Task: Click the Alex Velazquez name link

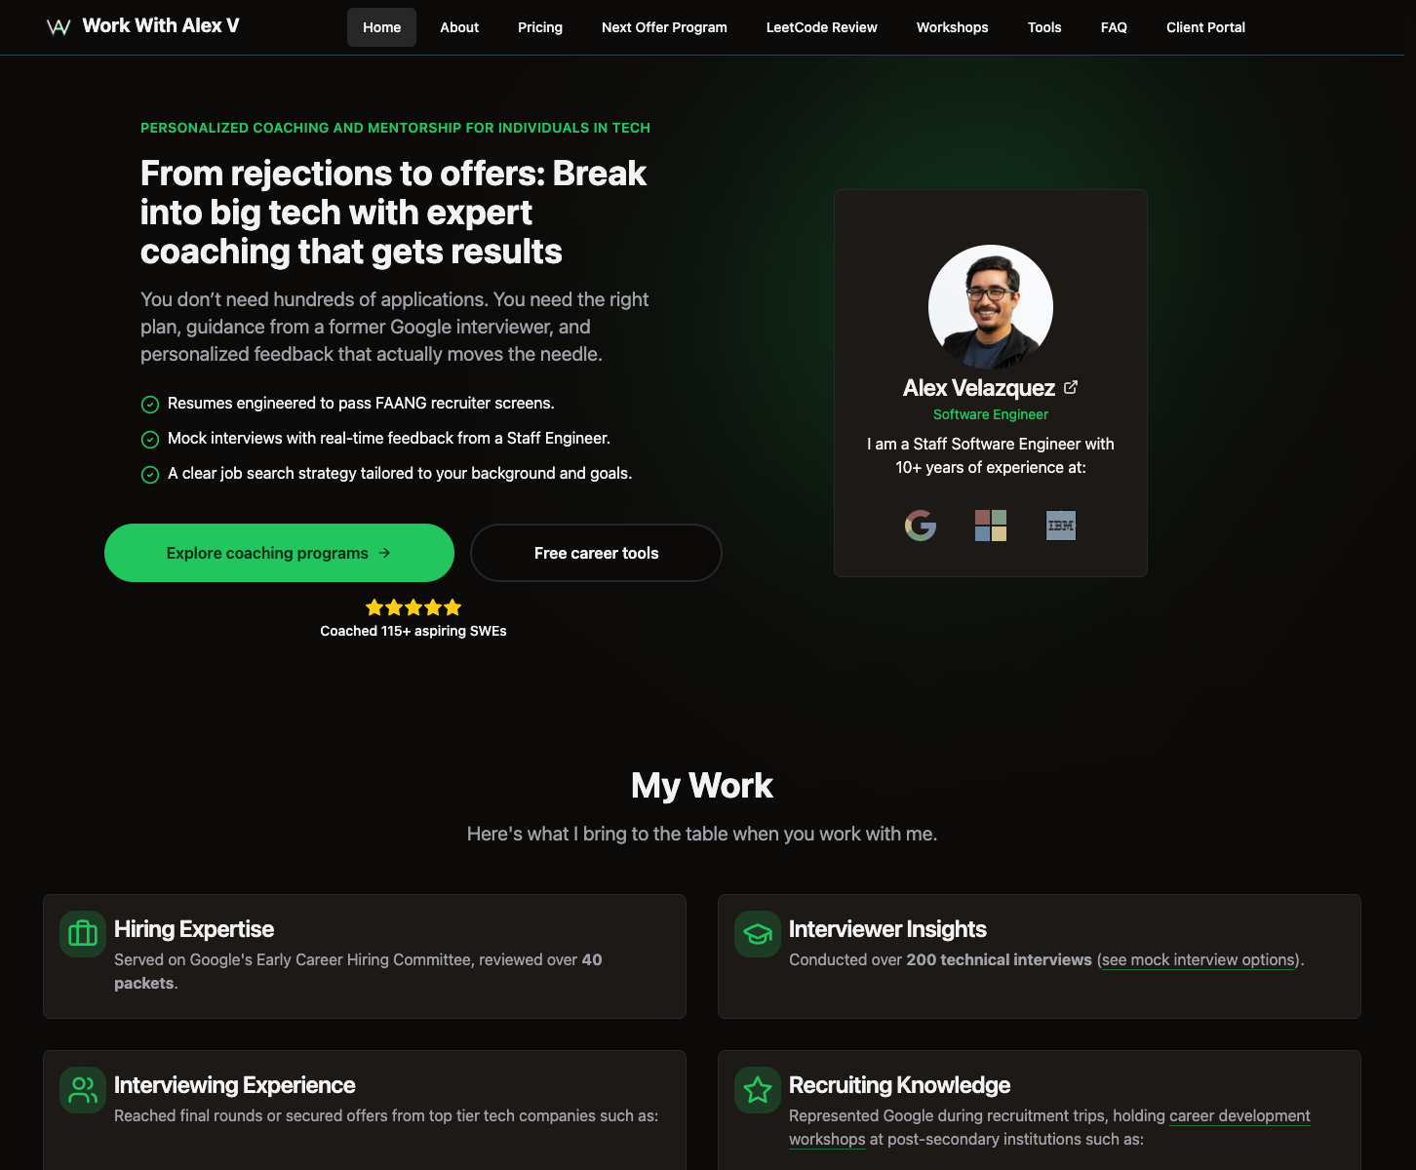Action: pos(978,388)
